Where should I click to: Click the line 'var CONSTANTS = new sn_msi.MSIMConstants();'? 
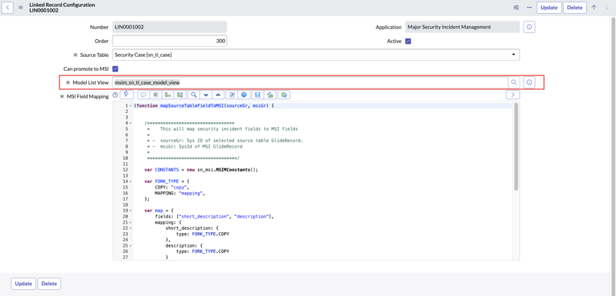tap(201, 170)
